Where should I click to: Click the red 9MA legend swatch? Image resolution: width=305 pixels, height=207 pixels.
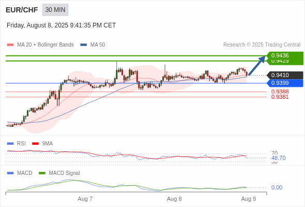point(35,144)
